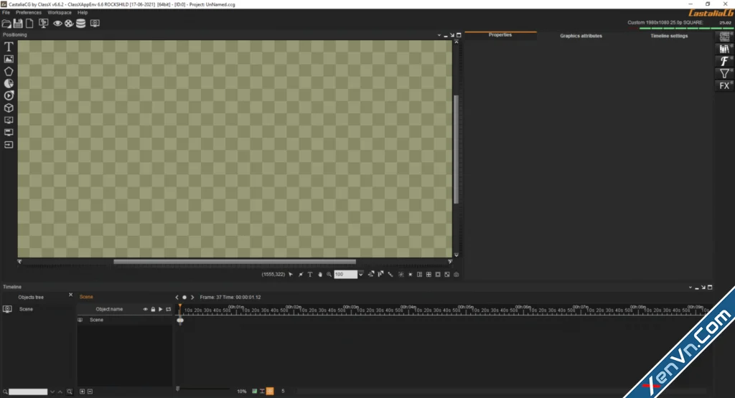Screen dimensions: 735x398
Task: Adjust the timeline zoom slider handle
Action: point(178,389)
